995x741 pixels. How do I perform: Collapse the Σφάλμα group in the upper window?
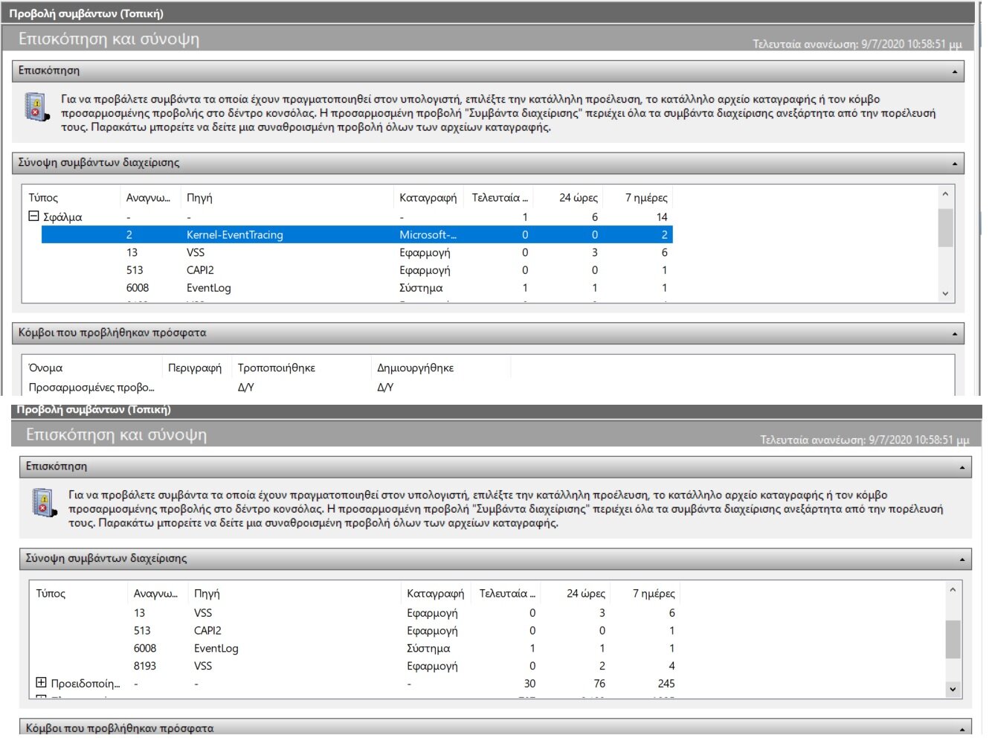[x=33, y=216]
